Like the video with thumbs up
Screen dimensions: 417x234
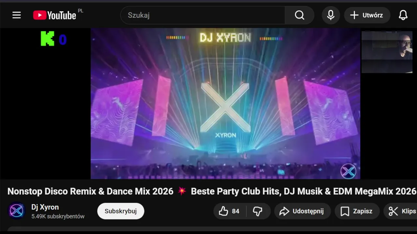(230, 211)
